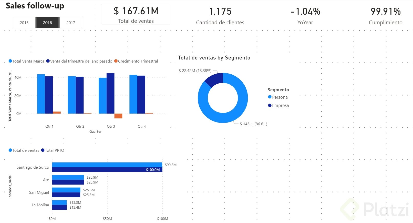Click the YoYear percentage card

pos(305,15)
